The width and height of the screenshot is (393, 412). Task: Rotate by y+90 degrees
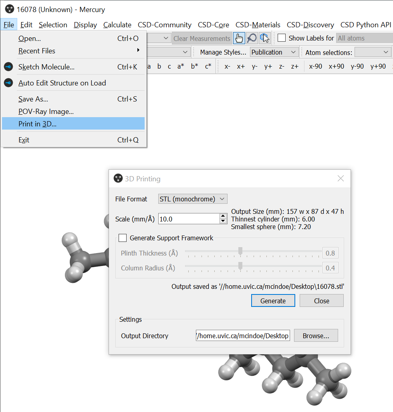pos(378,66)
